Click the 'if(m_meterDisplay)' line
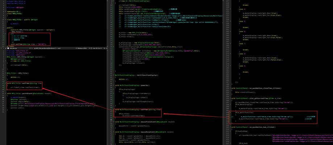Screen dimensions: 333x145 (x=243, y=104)
